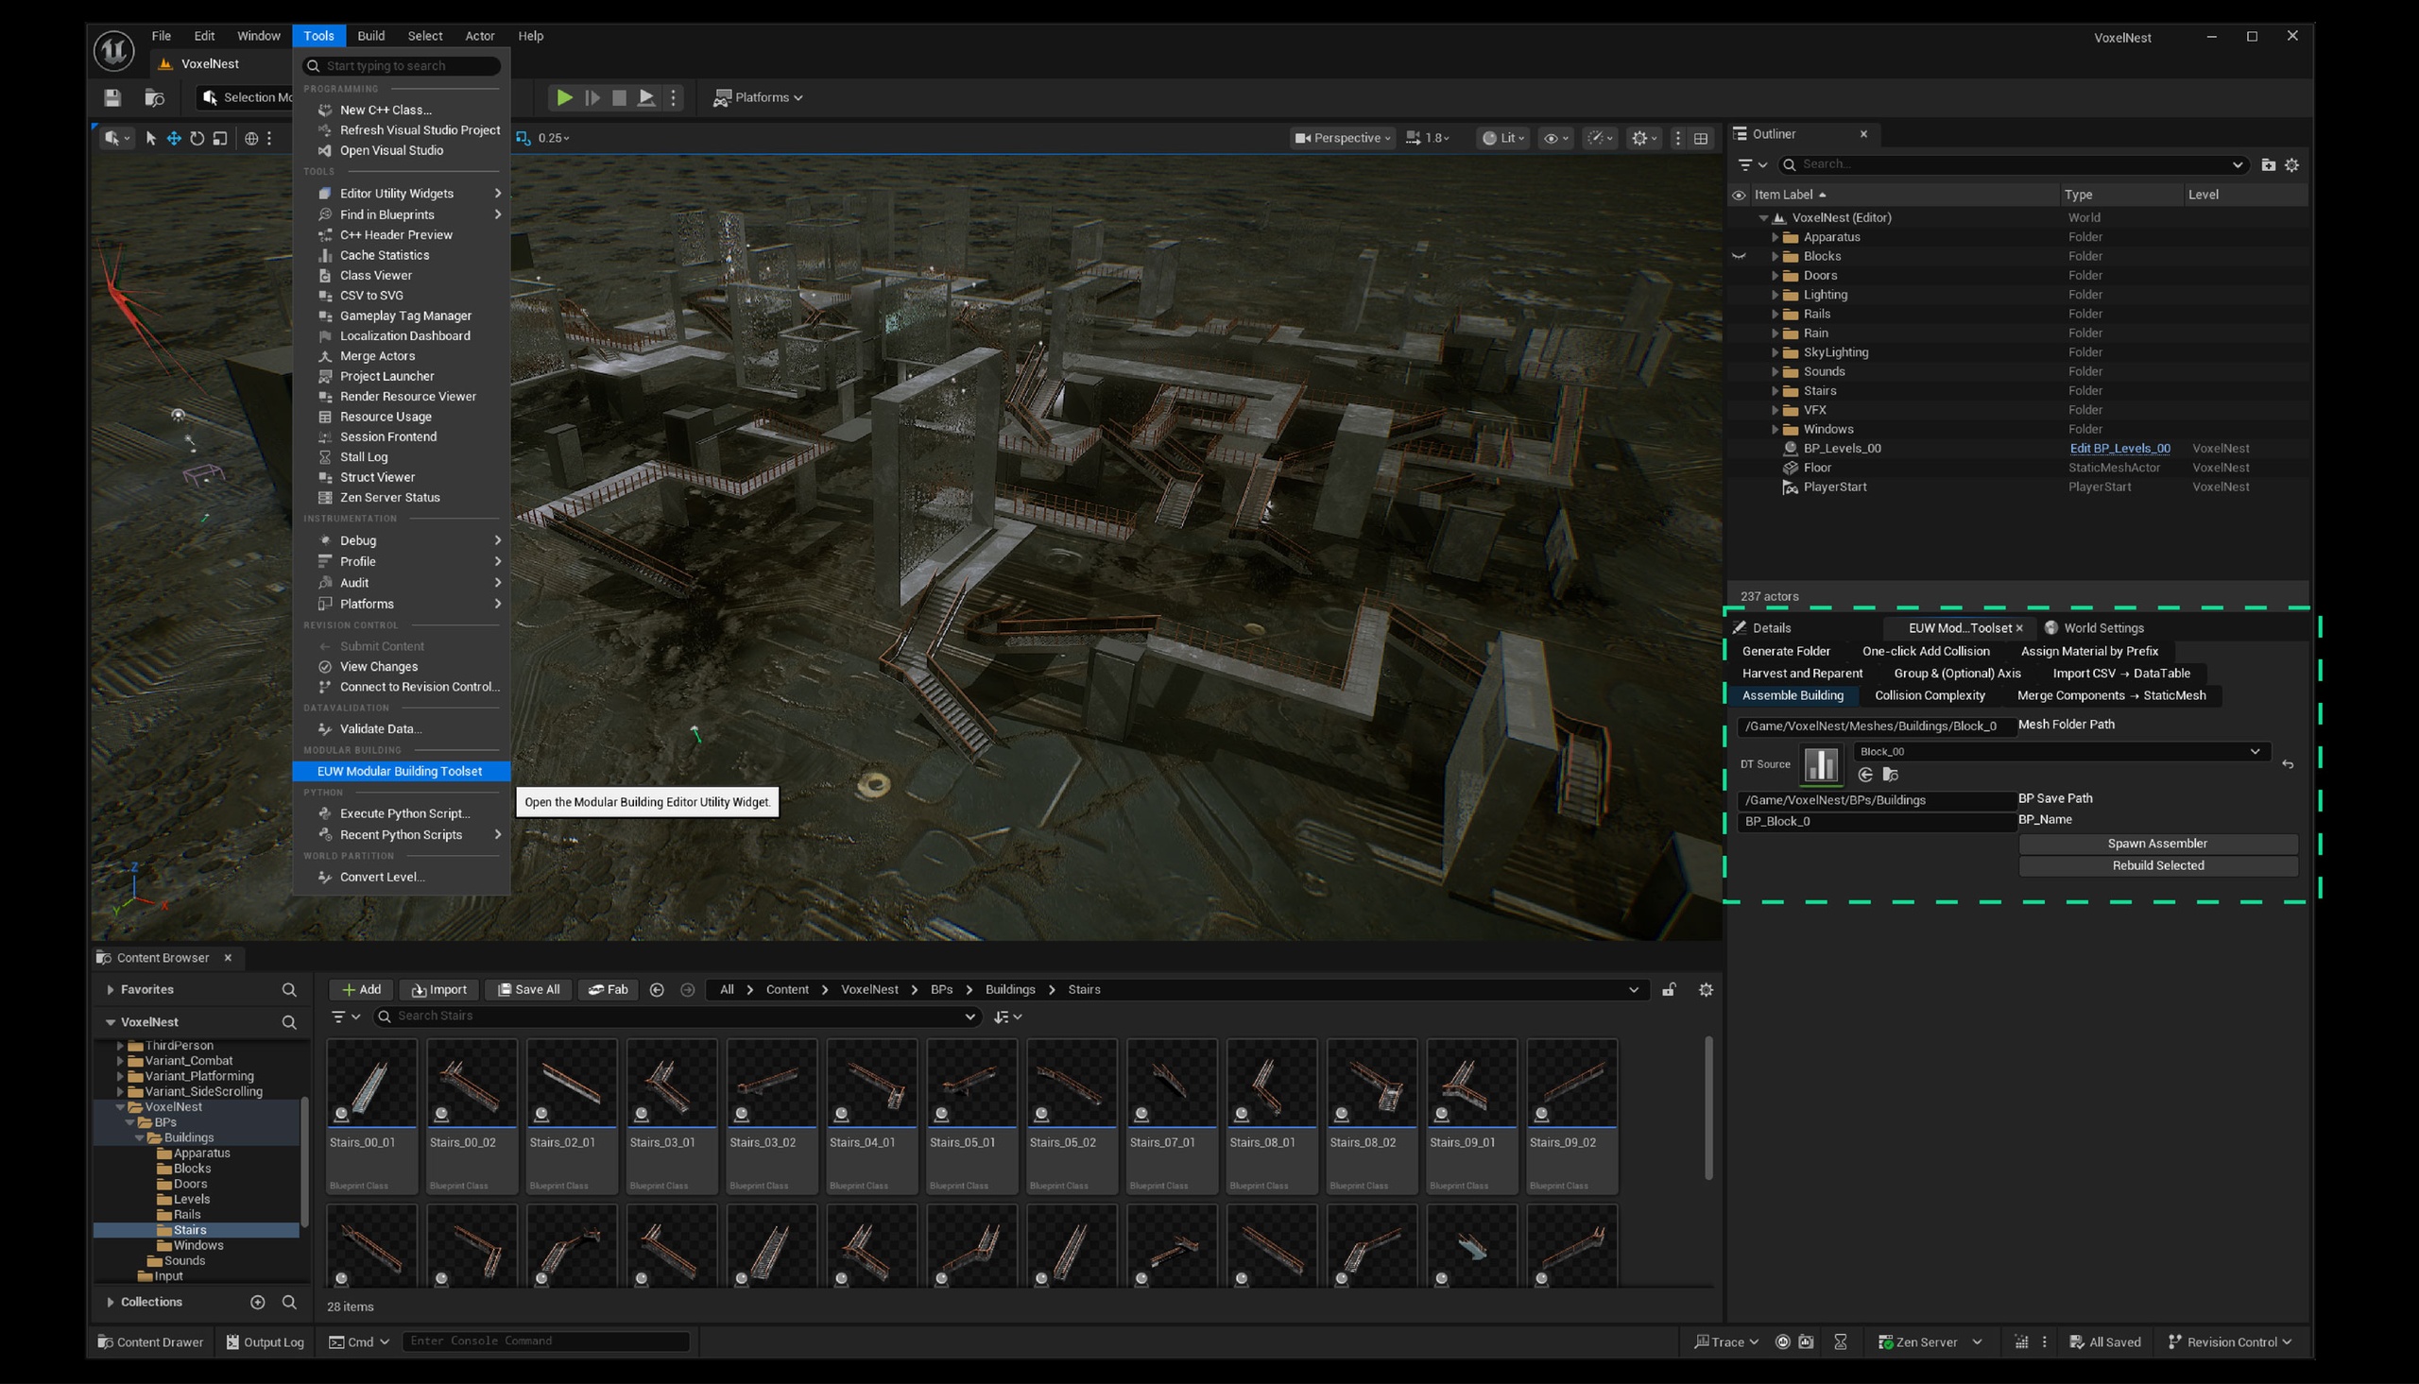The height and width of the screenshot is (1384, 2419).
Task: Click the Enter Console Command field
Action: tap(545, 1341)
